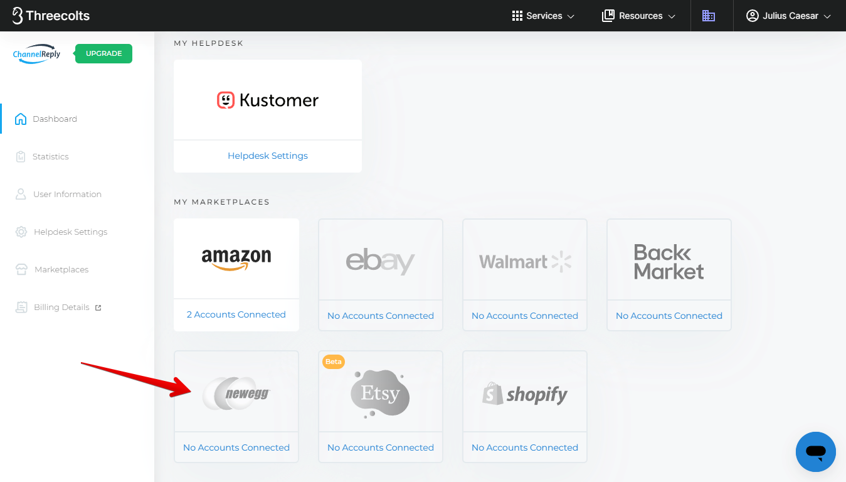
Task: Click the Threecolts logo
Action: (x=51, y=16)
